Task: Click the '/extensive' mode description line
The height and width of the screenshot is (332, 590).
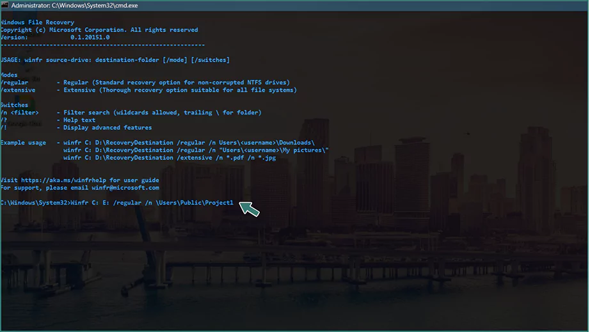Action: pos(148,90)
